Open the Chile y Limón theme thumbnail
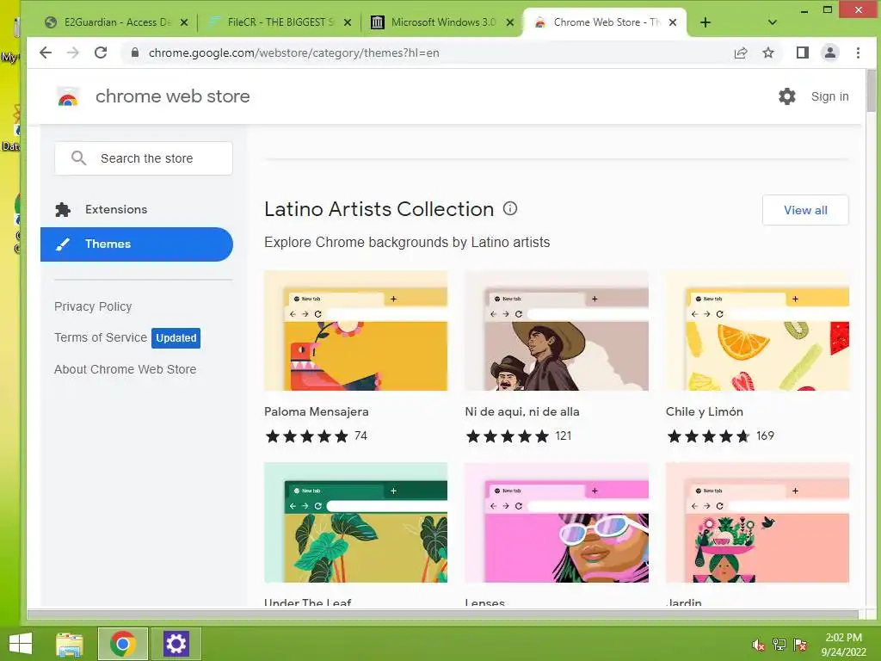 pyautogui.click(x=757, y=331)
